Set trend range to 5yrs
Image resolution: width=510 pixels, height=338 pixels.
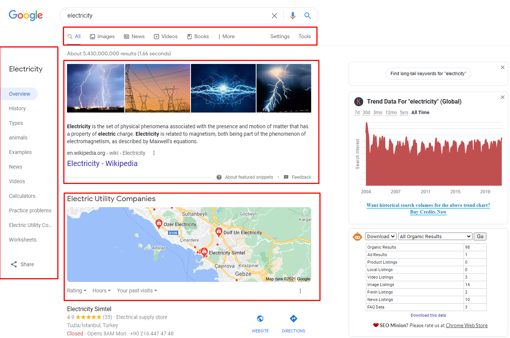click(x=404, y=113)
